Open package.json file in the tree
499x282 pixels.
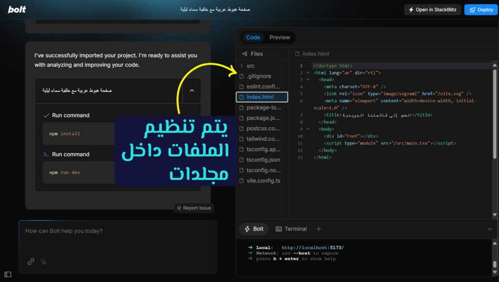tap(262, 118)
